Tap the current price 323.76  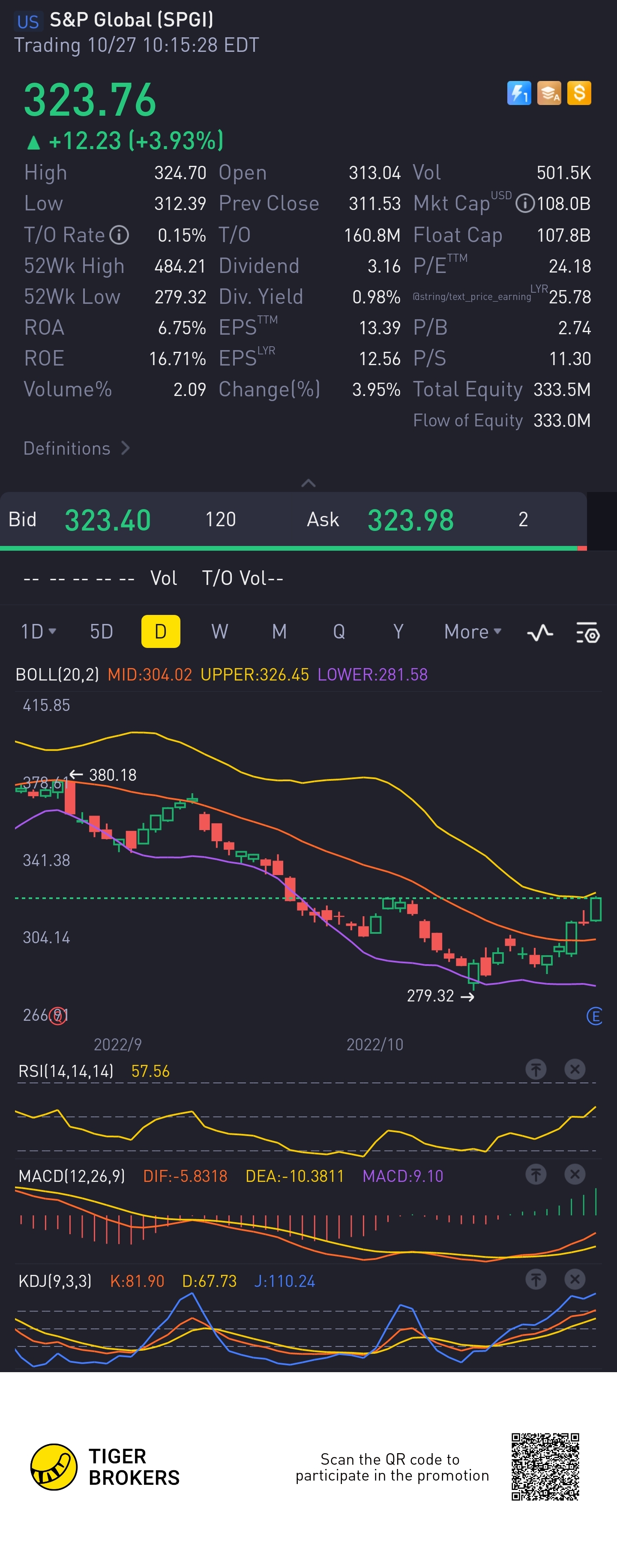(90, 100)
